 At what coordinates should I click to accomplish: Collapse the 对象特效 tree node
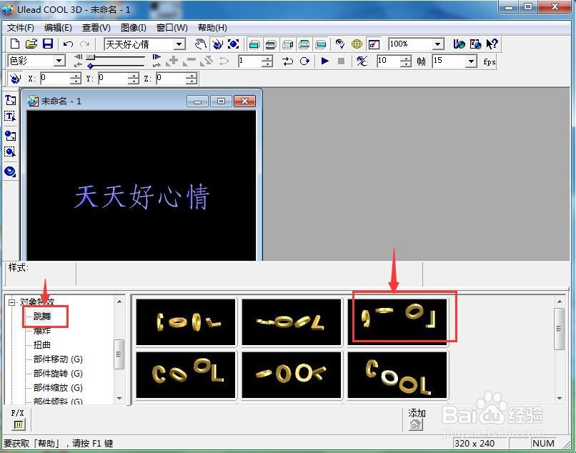click(11, 302)
